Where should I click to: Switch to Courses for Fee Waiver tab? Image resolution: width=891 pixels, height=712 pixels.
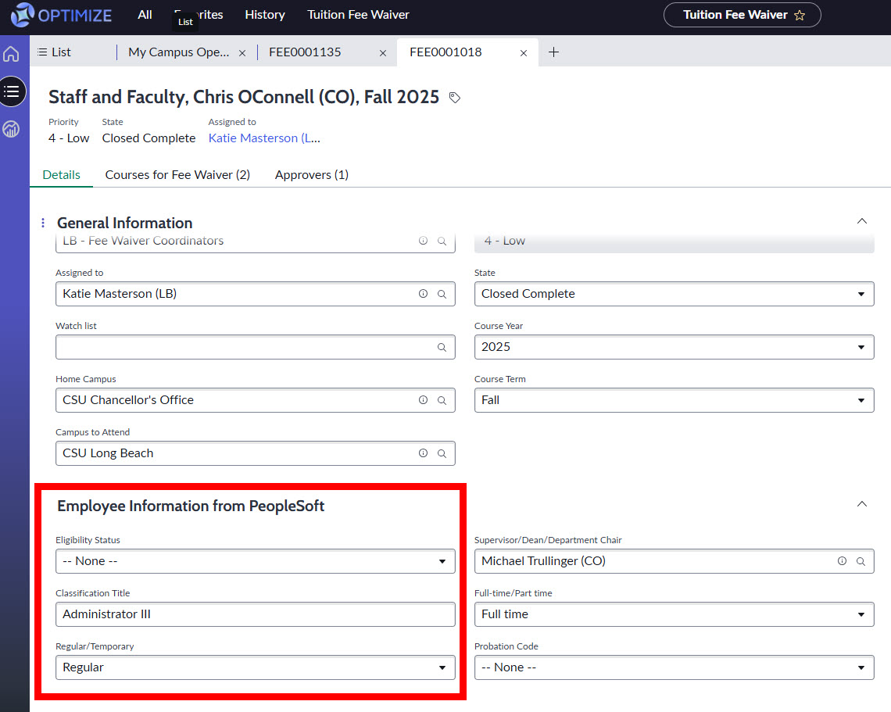pos(177,175)
